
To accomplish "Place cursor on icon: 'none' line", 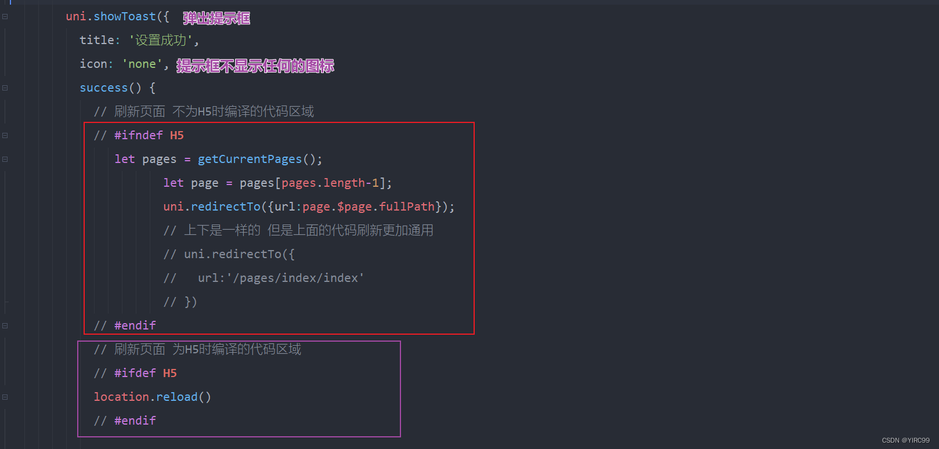I will pyautogui.click(x=124, y=64).
